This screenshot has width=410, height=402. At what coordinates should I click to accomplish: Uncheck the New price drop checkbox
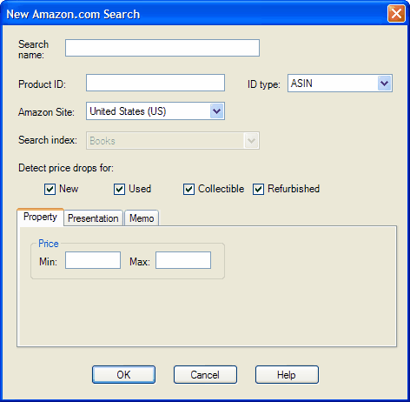tap(50, 189)
